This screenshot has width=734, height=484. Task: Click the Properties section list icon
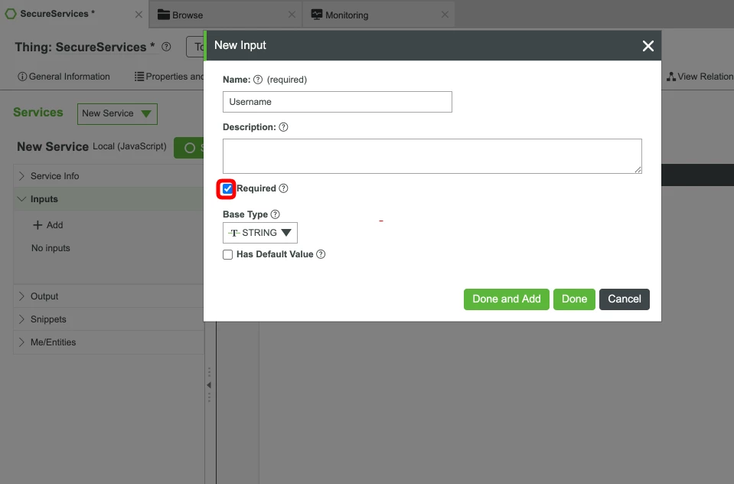coord(139,77)
